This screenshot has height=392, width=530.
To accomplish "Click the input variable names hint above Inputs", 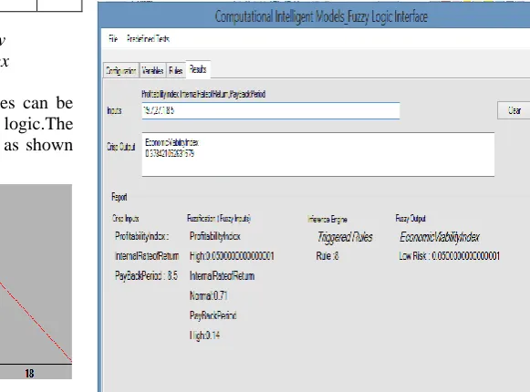I will click(x=203, y=94).
